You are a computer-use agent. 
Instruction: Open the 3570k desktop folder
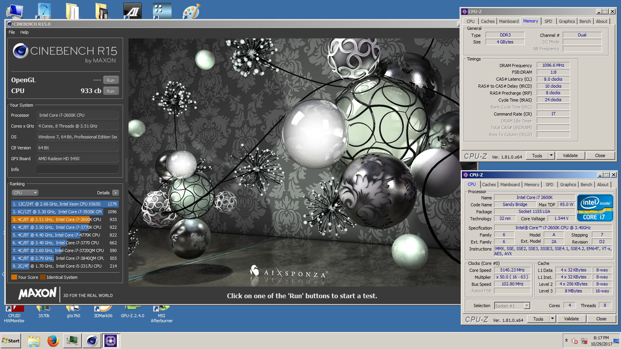tap(44, 312)
